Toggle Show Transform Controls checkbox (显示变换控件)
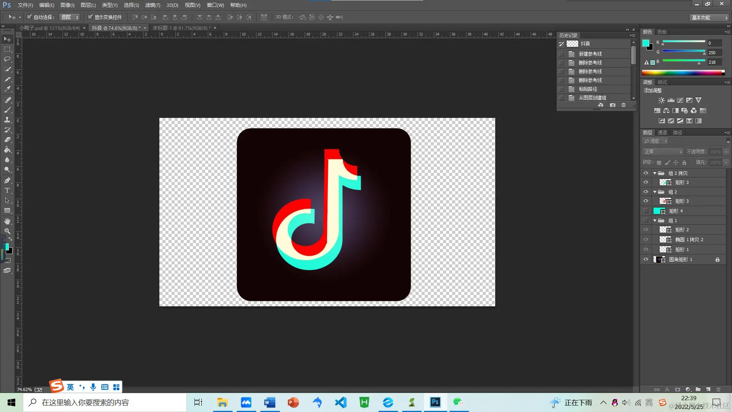Screen dimensions: 732x412 90,17
